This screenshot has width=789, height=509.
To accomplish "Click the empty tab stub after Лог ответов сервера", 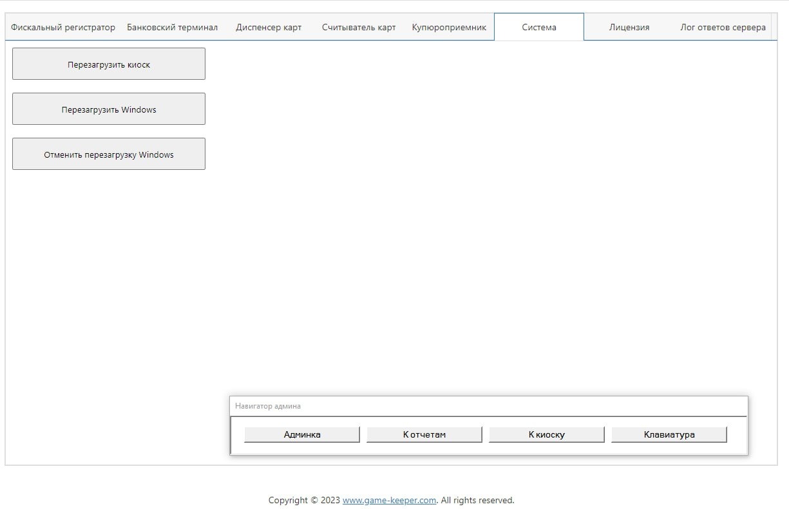I will (774, 27).
